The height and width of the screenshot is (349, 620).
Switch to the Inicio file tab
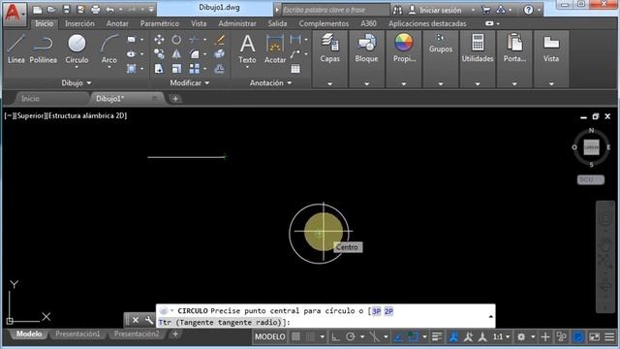(x=30, y=99)
